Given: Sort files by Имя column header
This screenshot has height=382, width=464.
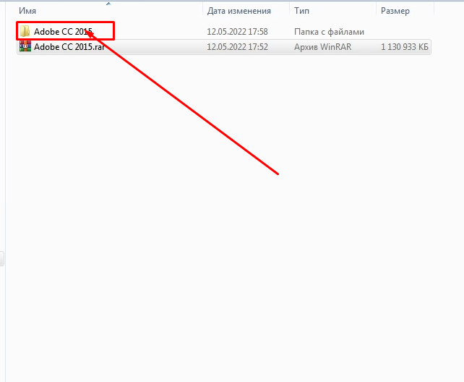Looking at the screenshot, I should click(27, 11).
